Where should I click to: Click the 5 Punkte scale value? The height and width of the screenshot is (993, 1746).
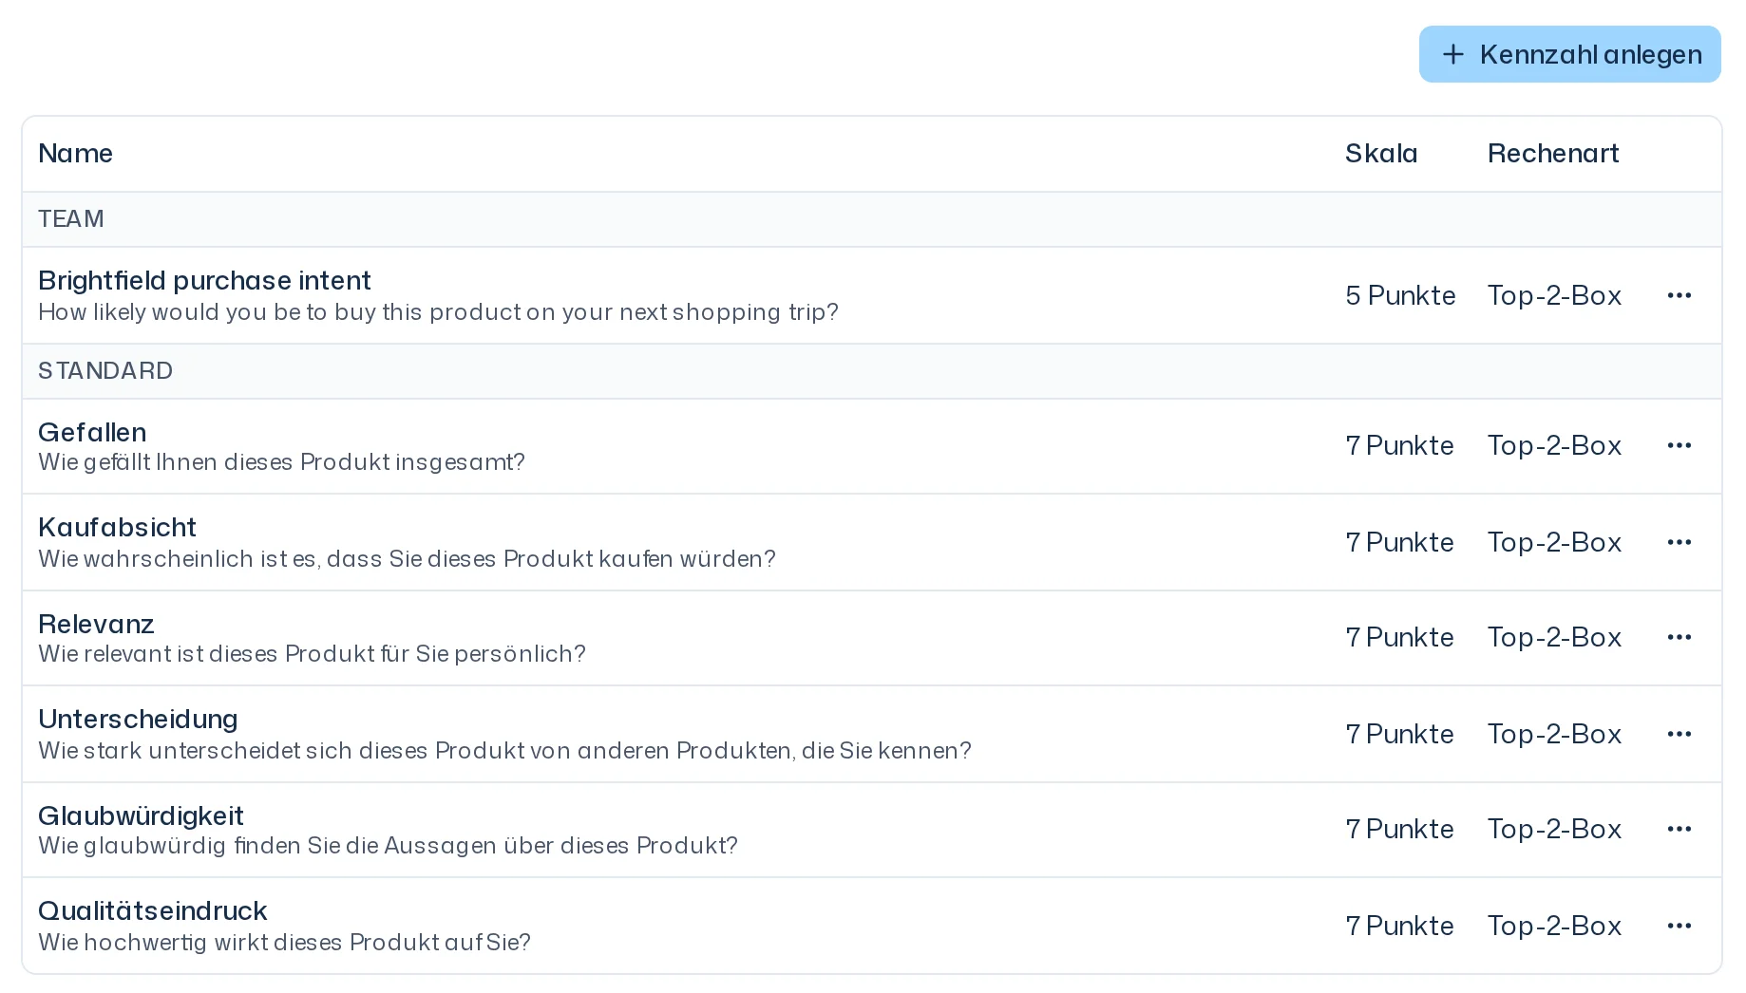(1400, 295)
